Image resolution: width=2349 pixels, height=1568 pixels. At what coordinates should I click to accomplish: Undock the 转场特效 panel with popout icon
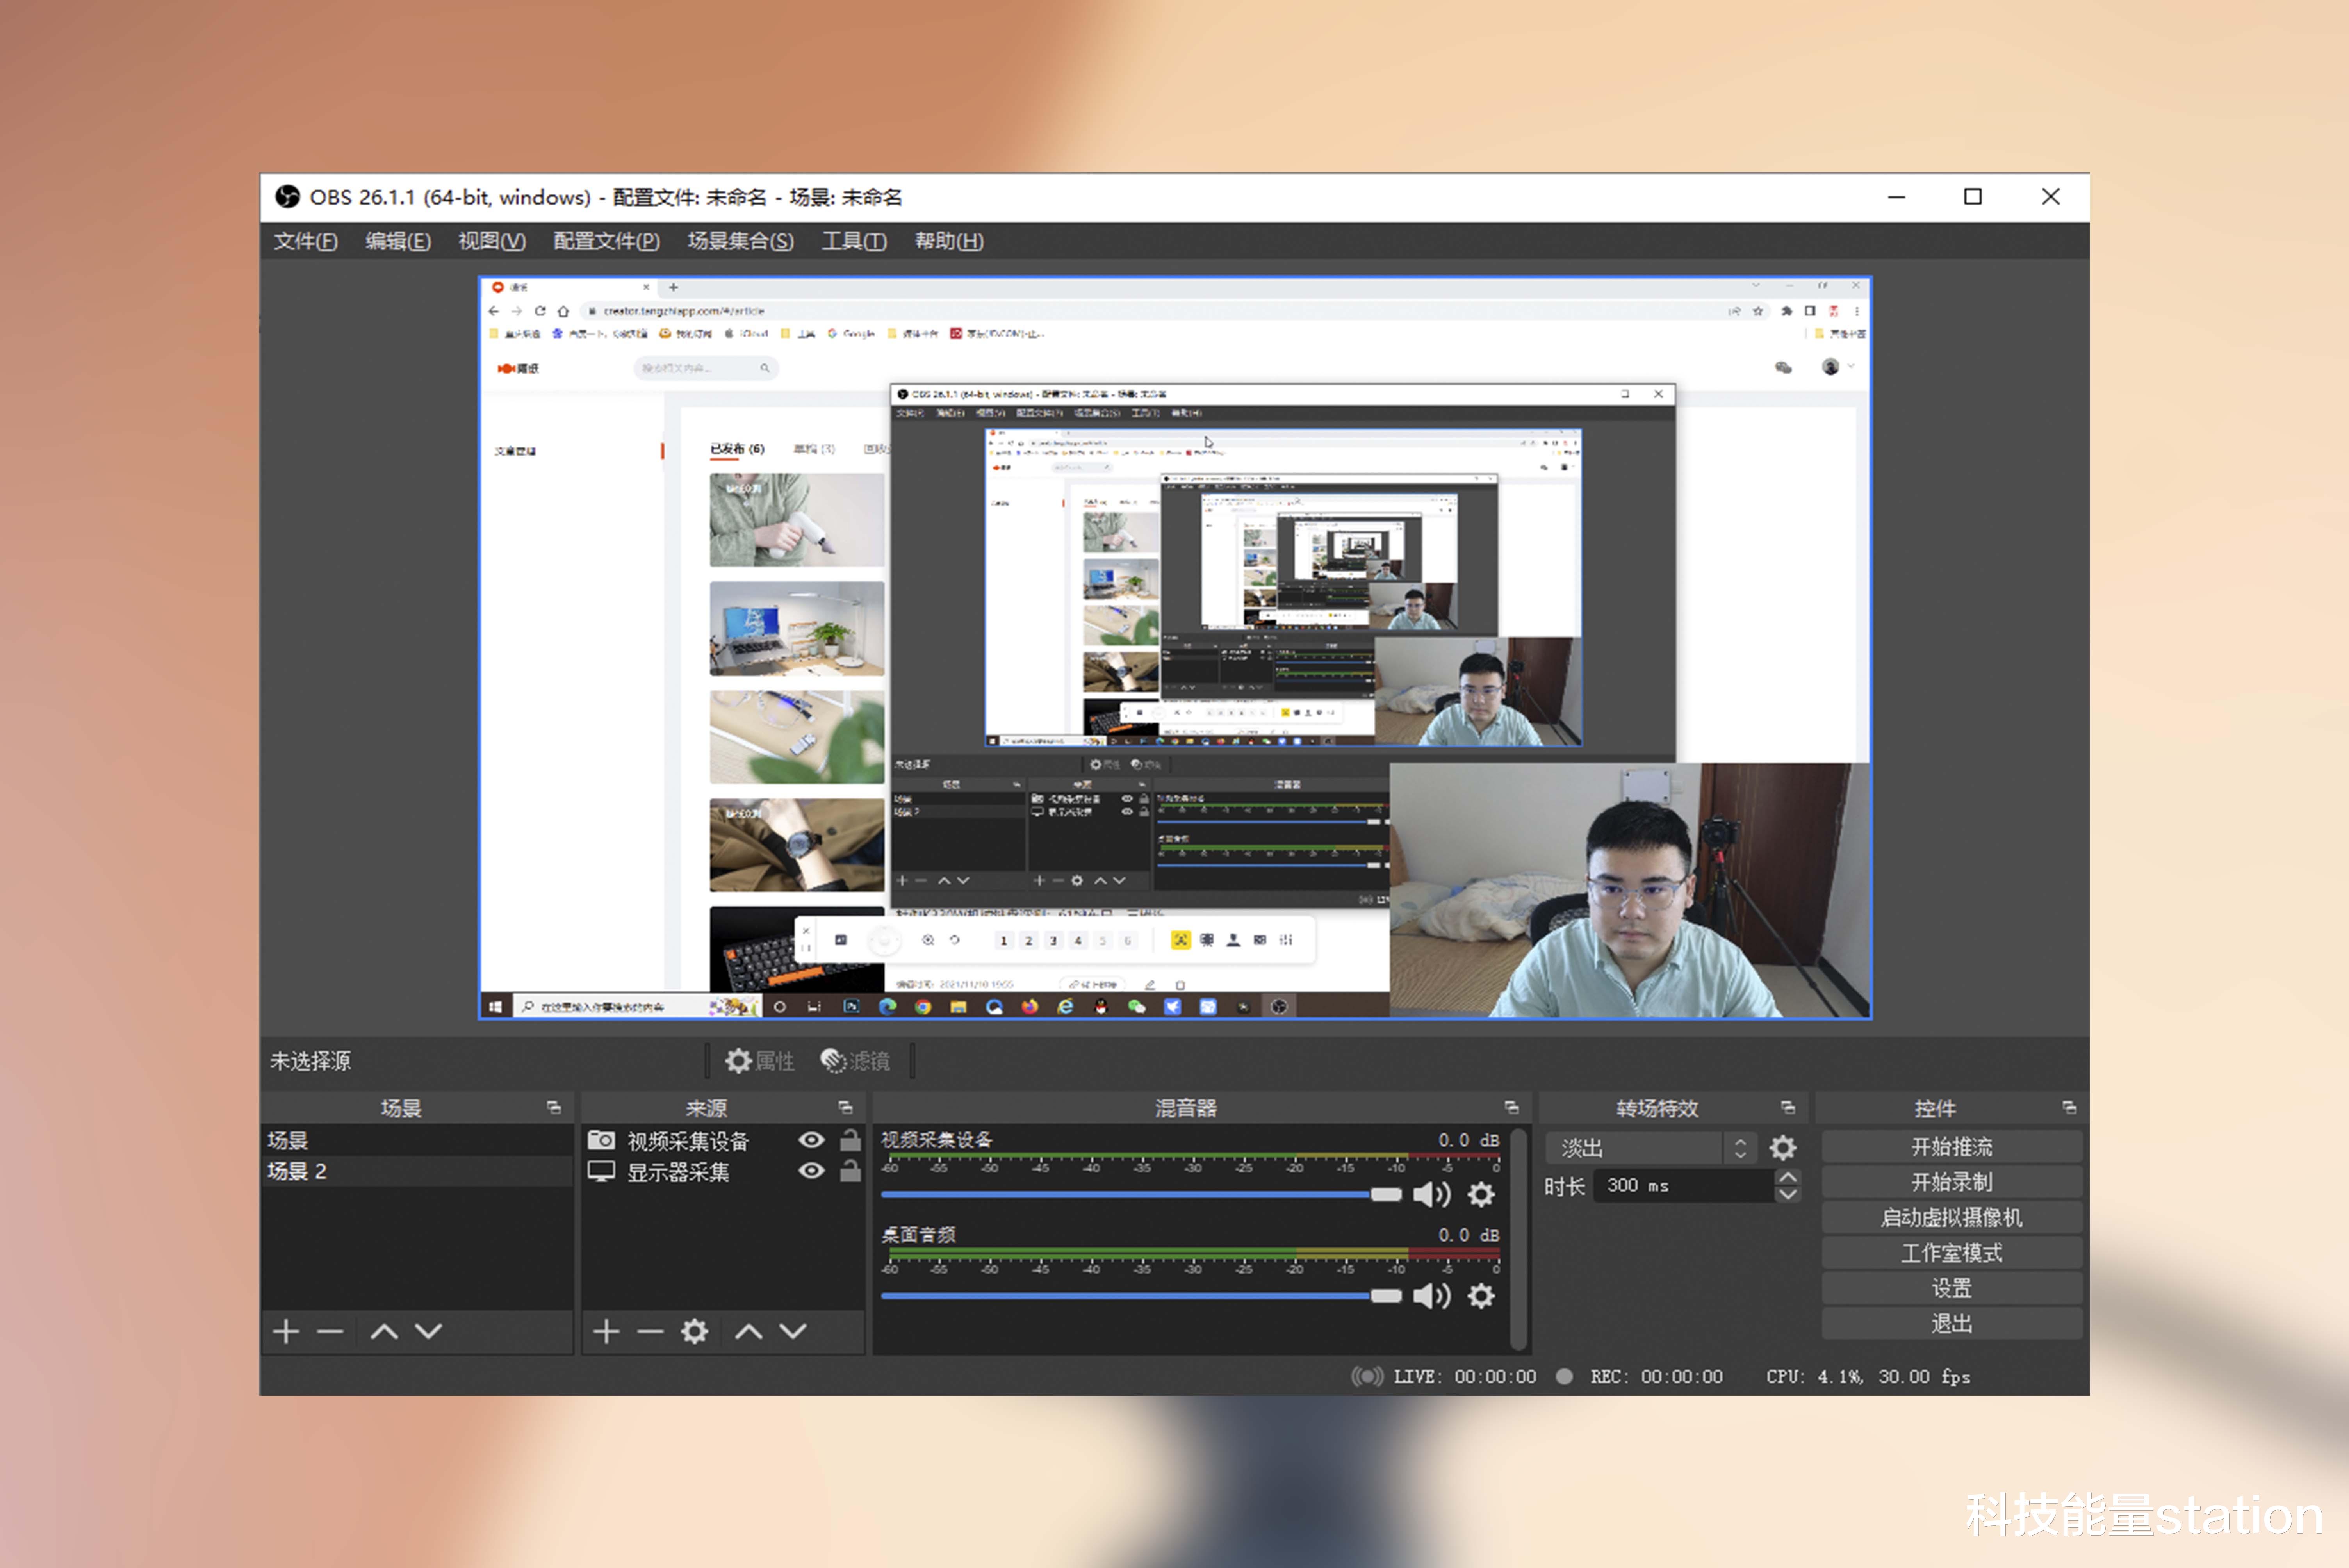click(1788, 1108)
